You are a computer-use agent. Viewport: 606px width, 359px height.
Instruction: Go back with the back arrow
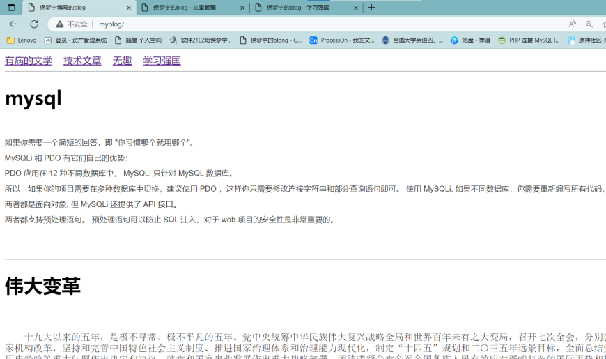coord(13,24)
